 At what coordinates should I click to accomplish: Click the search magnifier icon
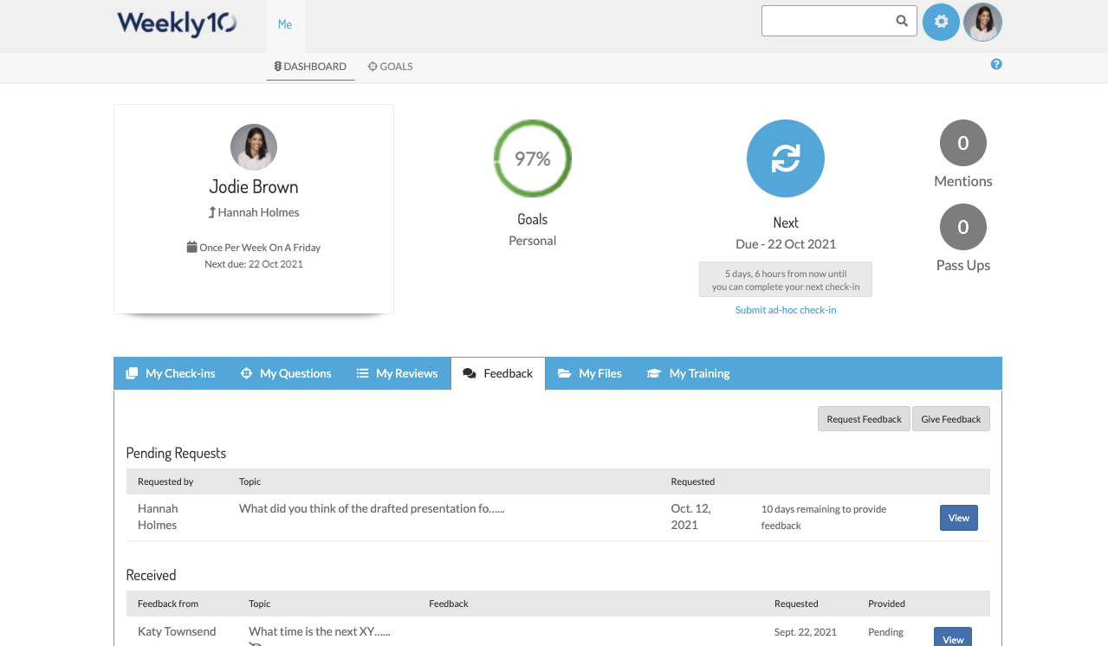click(901, 20)
